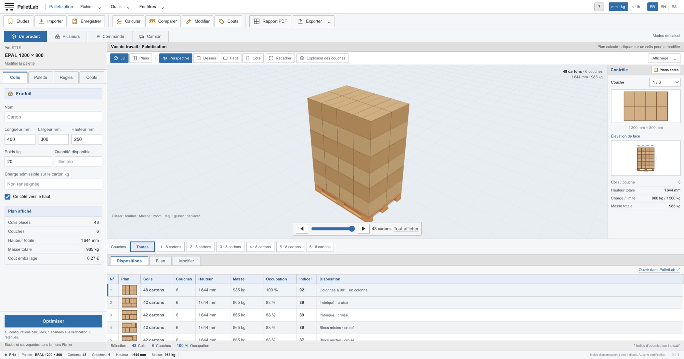The height and width of the screenshot is (359, 684).
Task: Click the Poids kg input field
Action: point(28,162)
